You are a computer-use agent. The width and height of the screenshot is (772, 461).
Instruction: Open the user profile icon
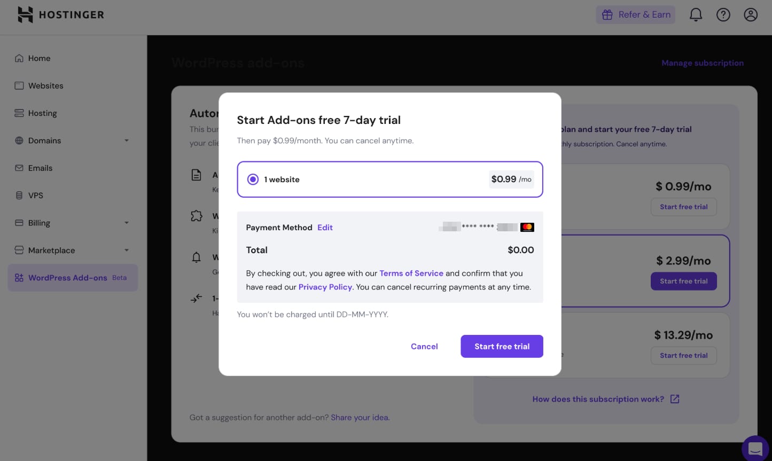(751, 15)
